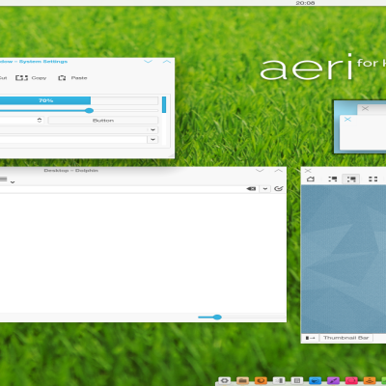This screenshot has height=386, width=386.
Task: Clear the Dolphin location bar text
Action: (x=251, y=189)
